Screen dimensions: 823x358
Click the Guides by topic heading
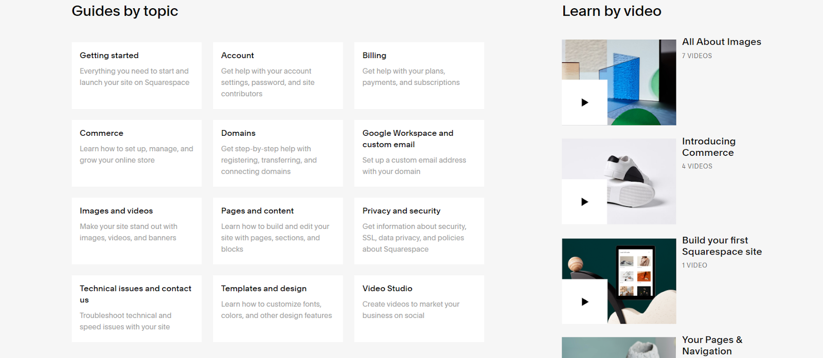click(x=125, y=11)
